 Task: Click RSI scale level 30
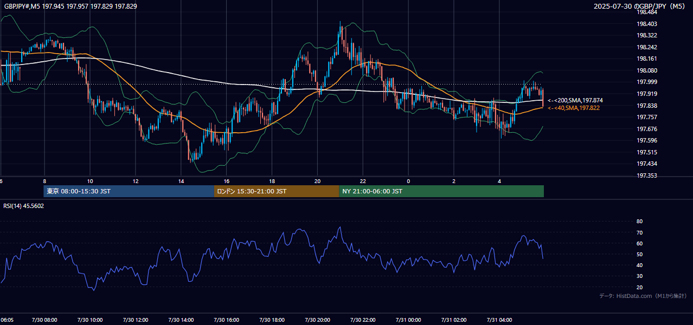click(639, 276)
